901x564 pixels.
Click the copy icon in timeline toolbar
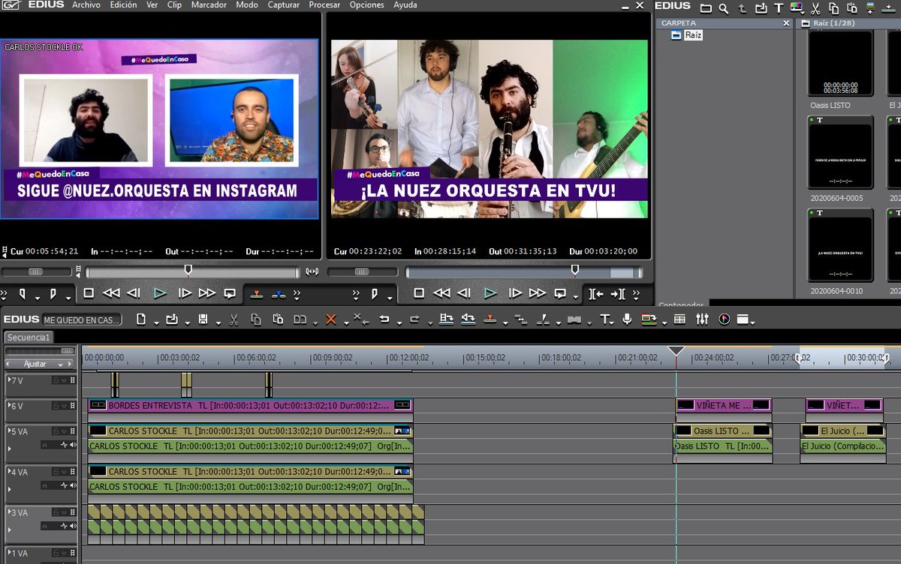click(256, 319)
